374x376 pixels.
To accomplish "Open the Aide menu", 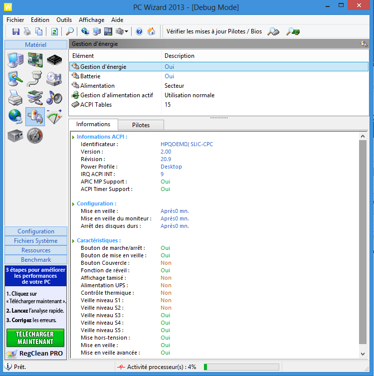I will click(117, 20).
